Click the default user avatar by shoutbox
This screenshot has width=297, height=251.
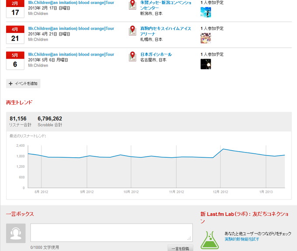coord(16,233)
